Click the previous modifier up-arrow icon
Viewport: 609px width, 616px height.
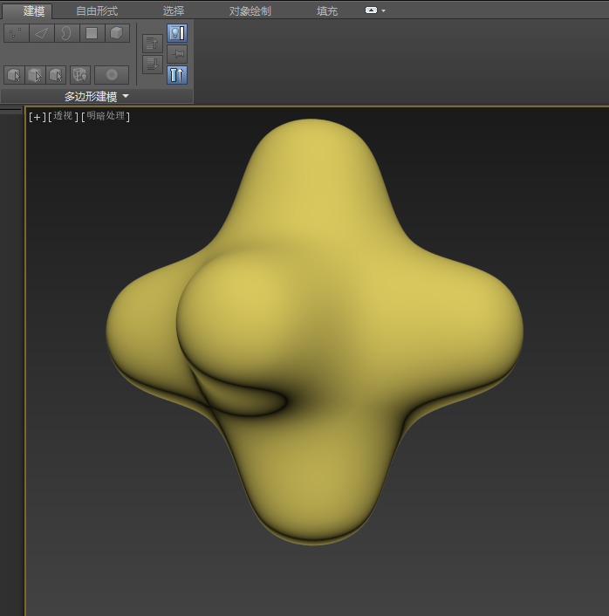point(152,43)
